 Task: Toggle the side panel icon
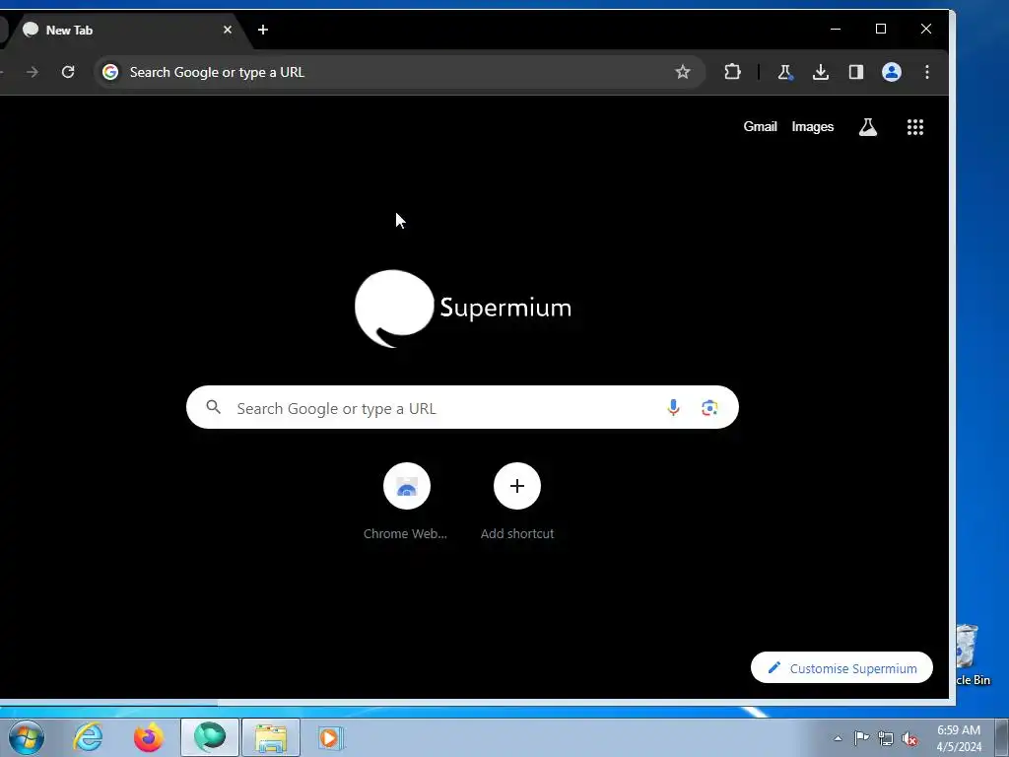pyautogui.click(x=856, y=72)
